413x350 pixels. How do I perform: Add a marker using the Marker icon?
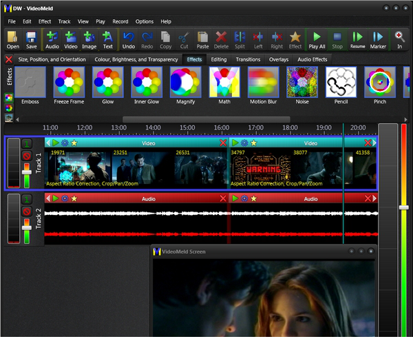coord(378,40)
